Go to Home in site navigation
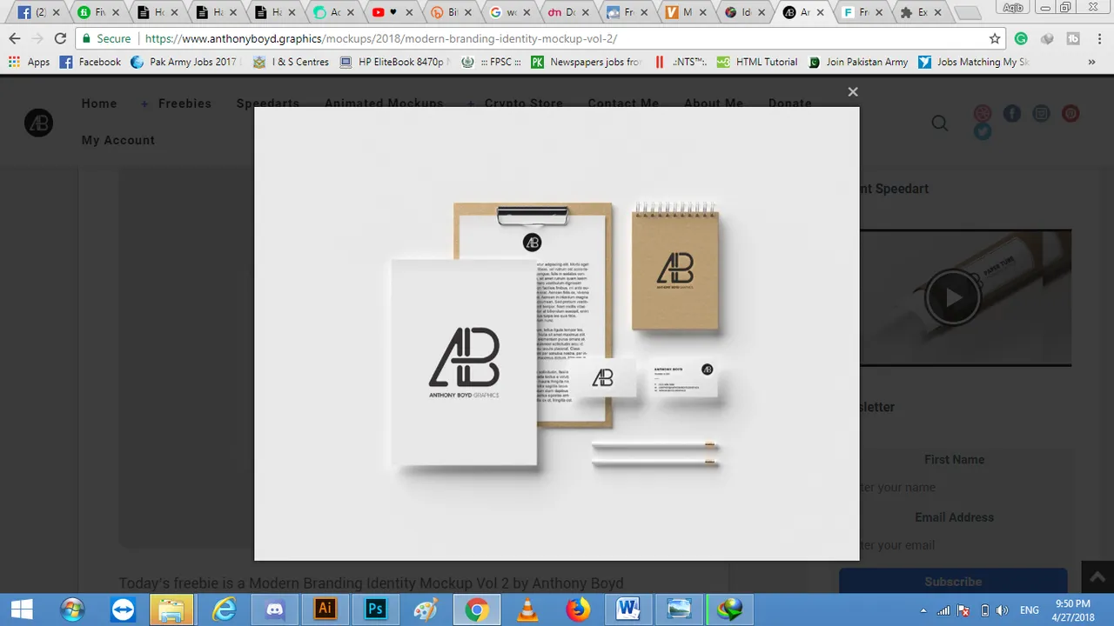 99,103
